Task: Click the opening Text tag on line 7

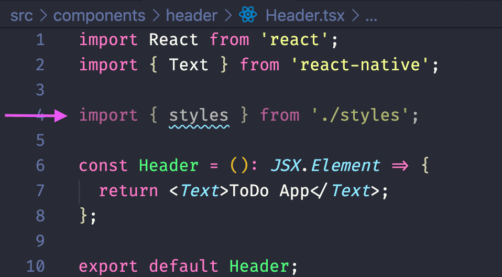Action: tap(199, 191)
